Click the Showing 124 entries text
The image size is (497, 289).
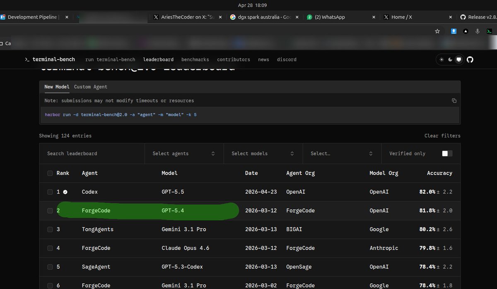pyautogui.click(x=65, y=136)
